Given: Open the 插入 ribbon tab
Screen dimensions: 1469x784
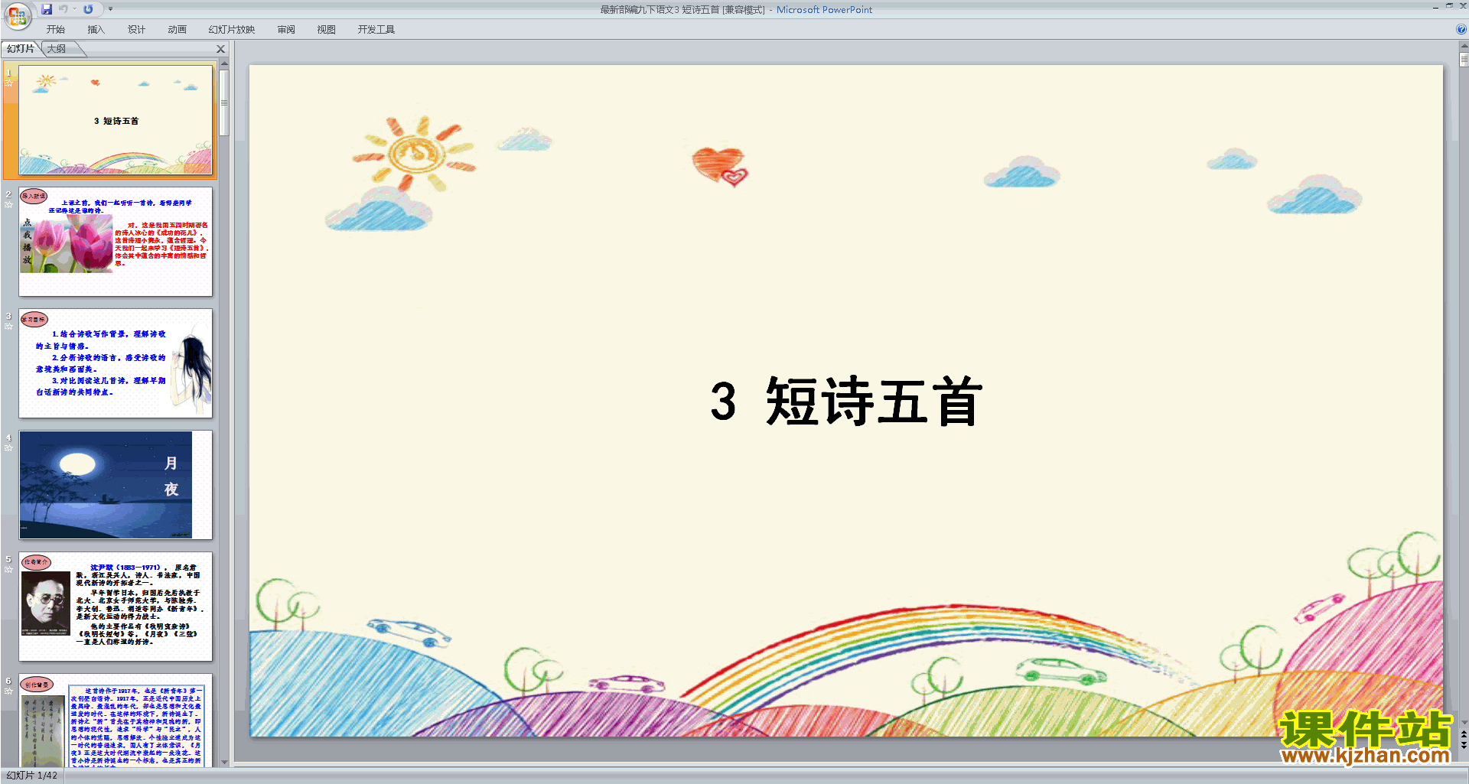Looking at the screenshot, I should (x=96, y=30).
